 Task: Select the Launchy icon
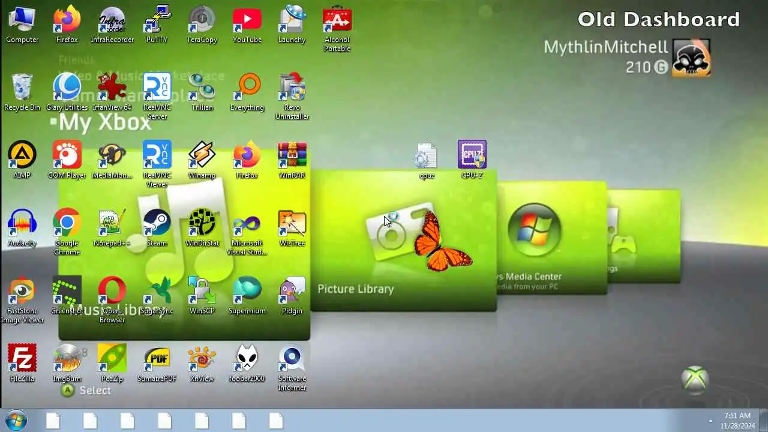[x=292, y=25]
